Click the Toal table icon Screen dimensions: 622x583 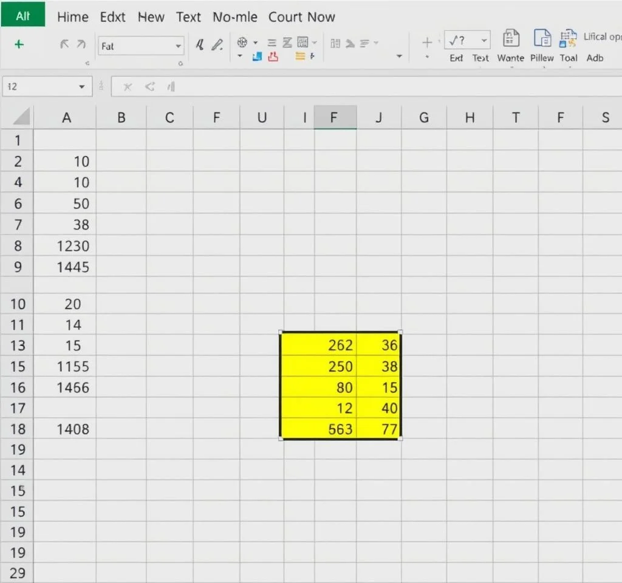click(569, 39)
